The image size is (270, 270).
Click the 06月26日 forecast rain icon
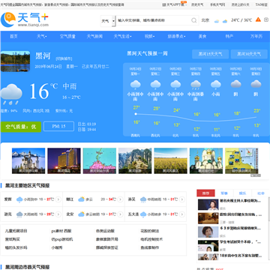click(x=175, y=85)
